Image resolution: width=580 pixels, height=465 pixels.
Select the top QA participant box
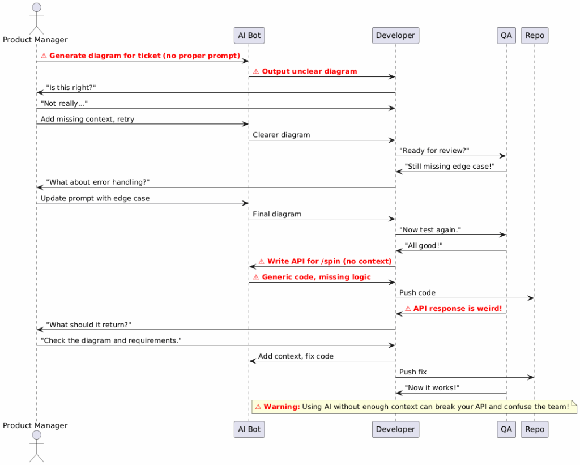pyautogui.click(x=506, y=36)
